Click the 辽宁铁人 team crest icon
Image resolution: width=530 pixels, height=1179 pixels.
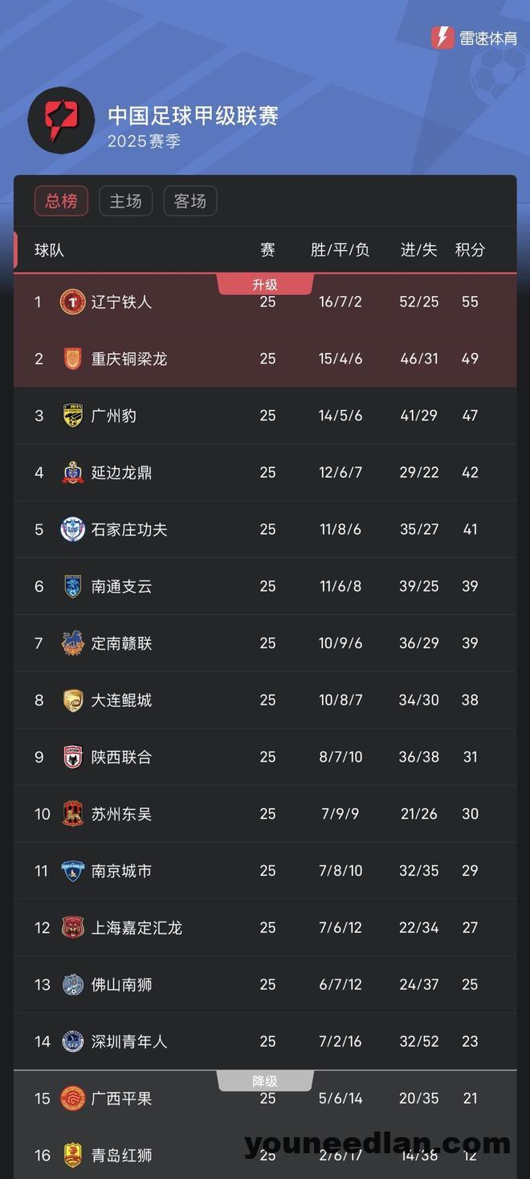72,302
